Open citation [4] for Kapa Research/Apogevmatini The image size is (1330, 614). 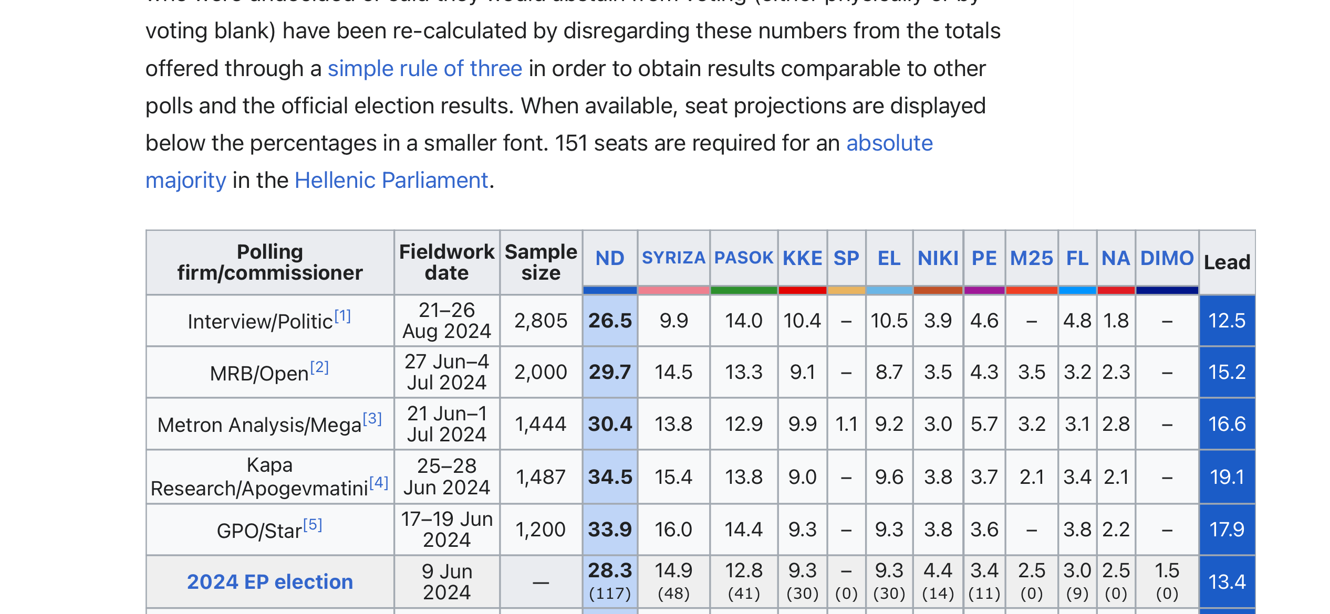(x=379, y=483)
